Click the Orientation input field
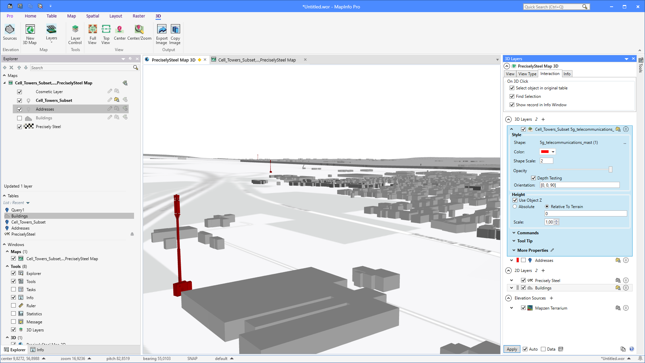The width and height of the screenshot is (645, 363). coord(579,185)
